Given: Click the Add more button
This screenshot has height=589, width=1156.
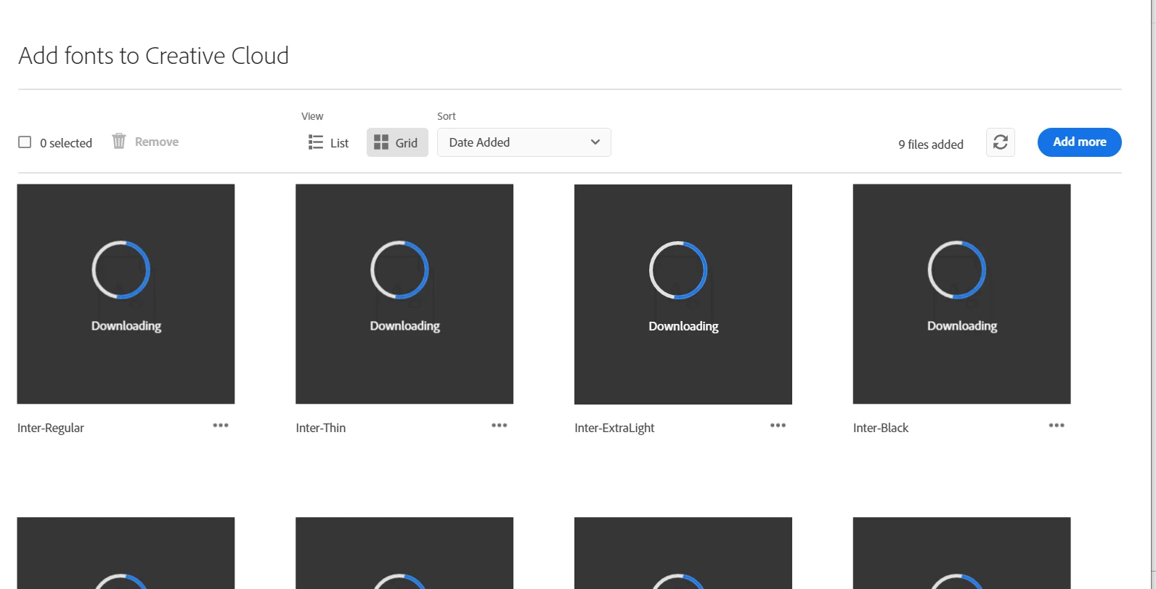Looking at the screenshot, I should coord(1080,142).
